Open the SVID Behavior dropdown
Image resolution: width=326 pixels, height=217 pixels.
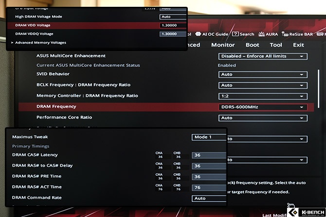pos(263,74)
